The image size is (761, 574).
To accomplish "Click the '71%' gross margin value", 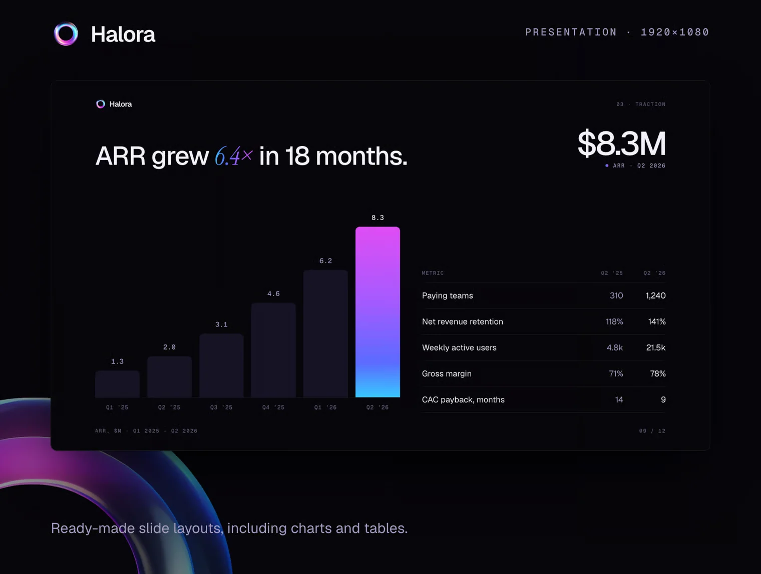I will pyautogui.click(x=616, y=373).
